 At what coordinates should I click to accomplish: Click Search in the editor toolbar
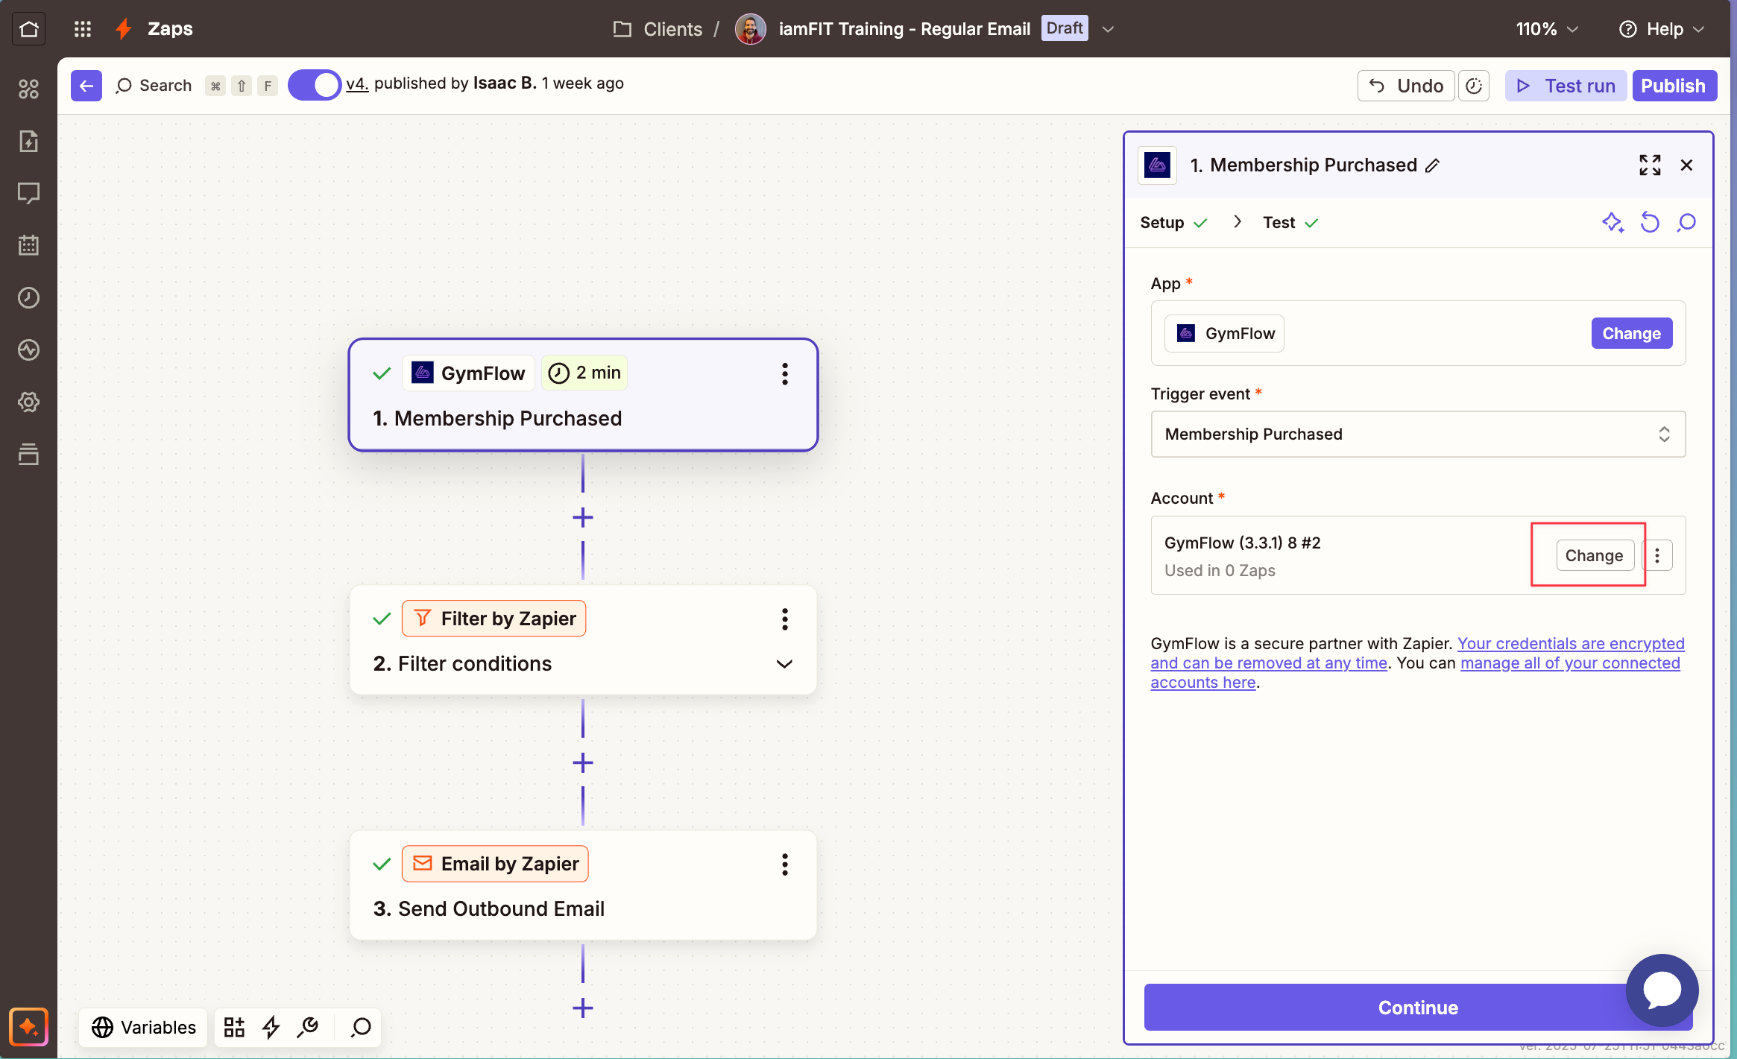(154, 86)
